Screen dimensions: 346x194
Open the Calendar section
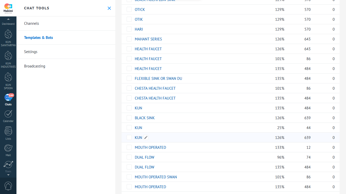pyautogui.click(x=8, y=116)
